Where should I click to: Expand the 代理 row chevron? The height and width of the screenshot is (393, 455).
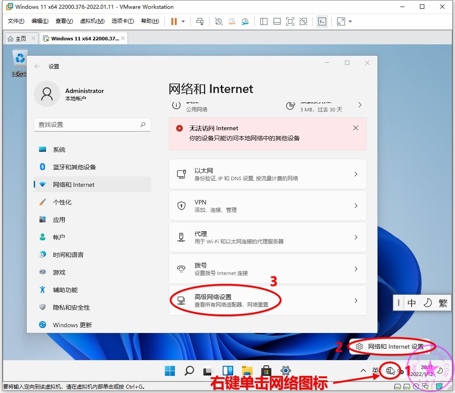click(x=356, y=237)
